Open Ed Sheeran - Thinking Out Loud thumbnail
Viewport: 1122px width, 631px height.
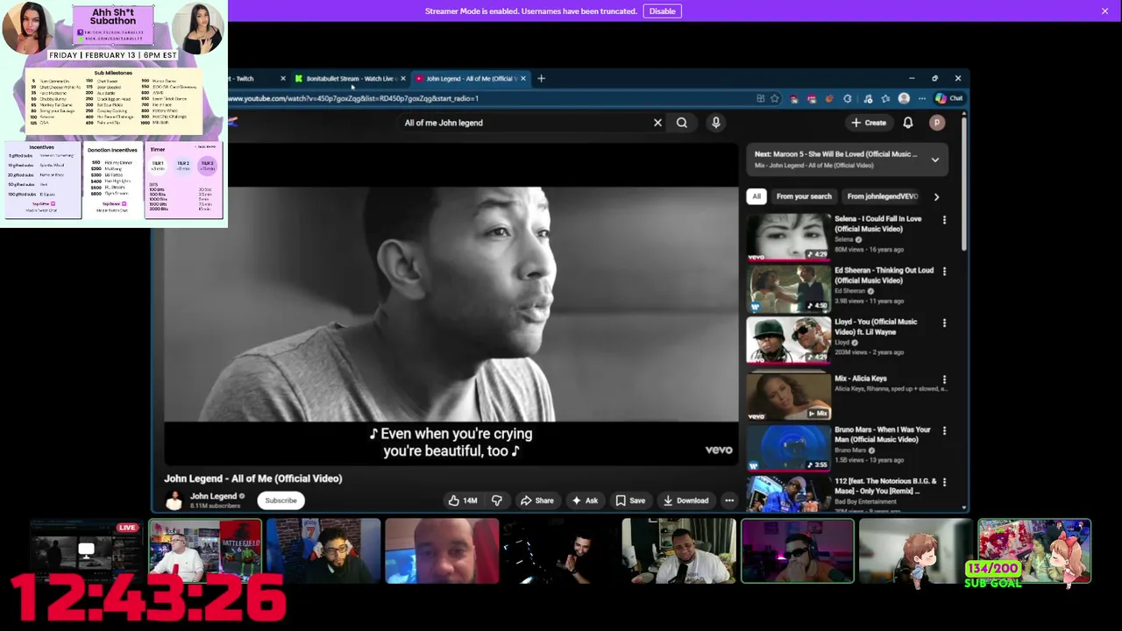(x=788, y=288)
